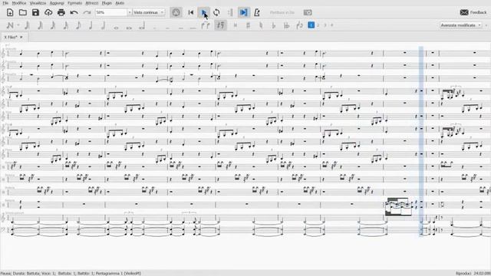
Task: Open a score from folder
Action: click(x=22, y=12)
